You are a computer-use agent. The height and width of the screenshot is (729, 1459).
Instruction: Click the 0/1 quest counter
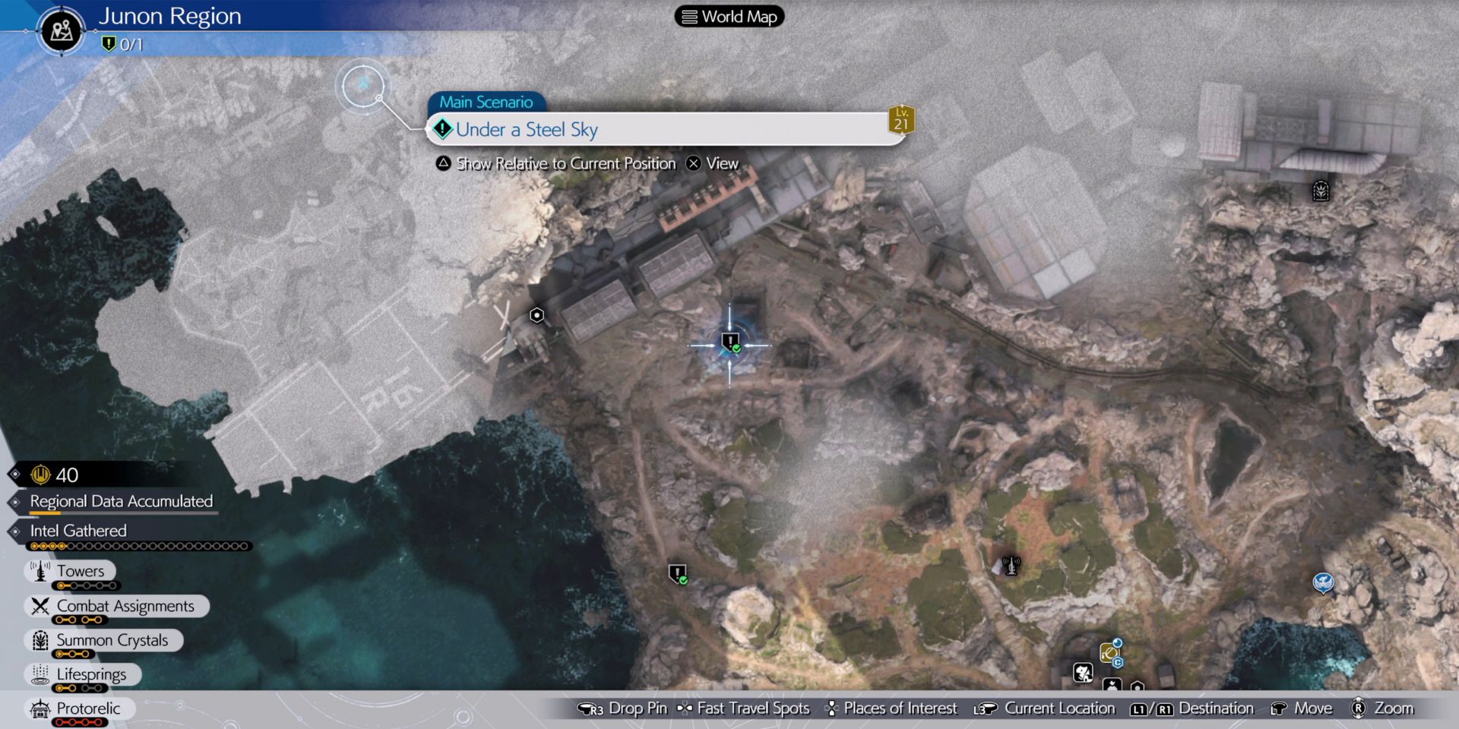point(131,44)
